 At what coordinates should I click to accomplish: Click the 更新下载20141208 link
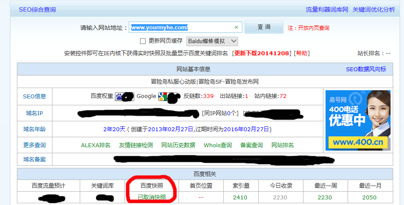(x=263, y=53)
